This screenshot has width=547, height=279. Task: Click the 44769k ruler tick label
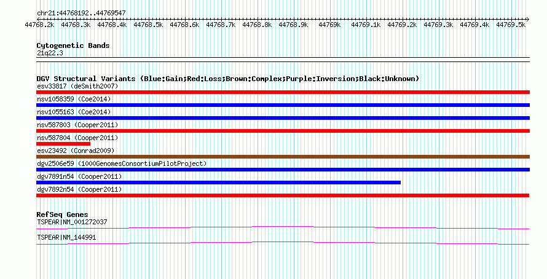click(x=329, y=25)
